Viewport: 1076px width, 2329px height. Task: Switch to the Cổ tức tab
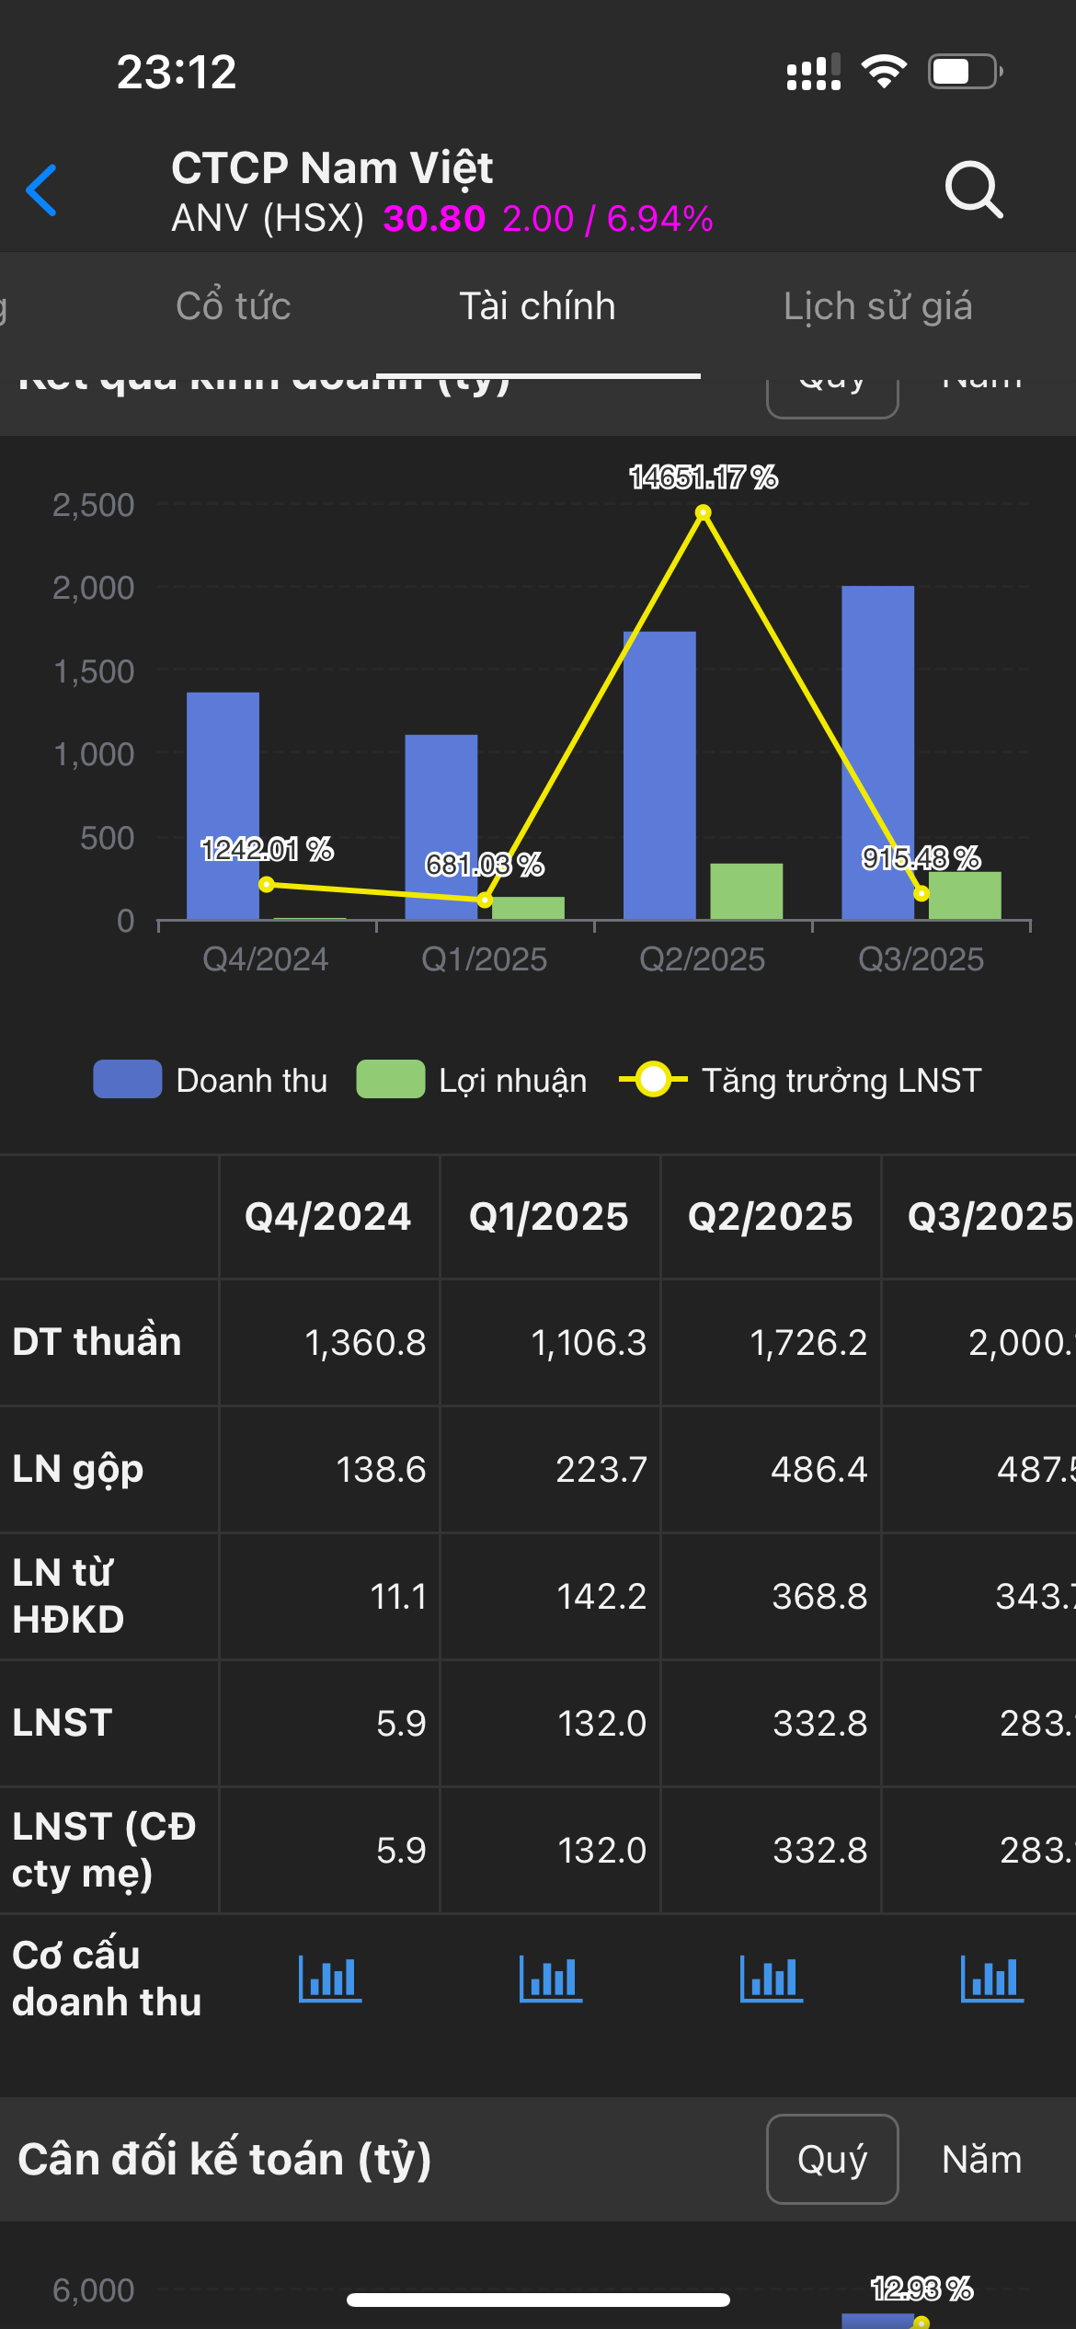[x=234, y=306]
